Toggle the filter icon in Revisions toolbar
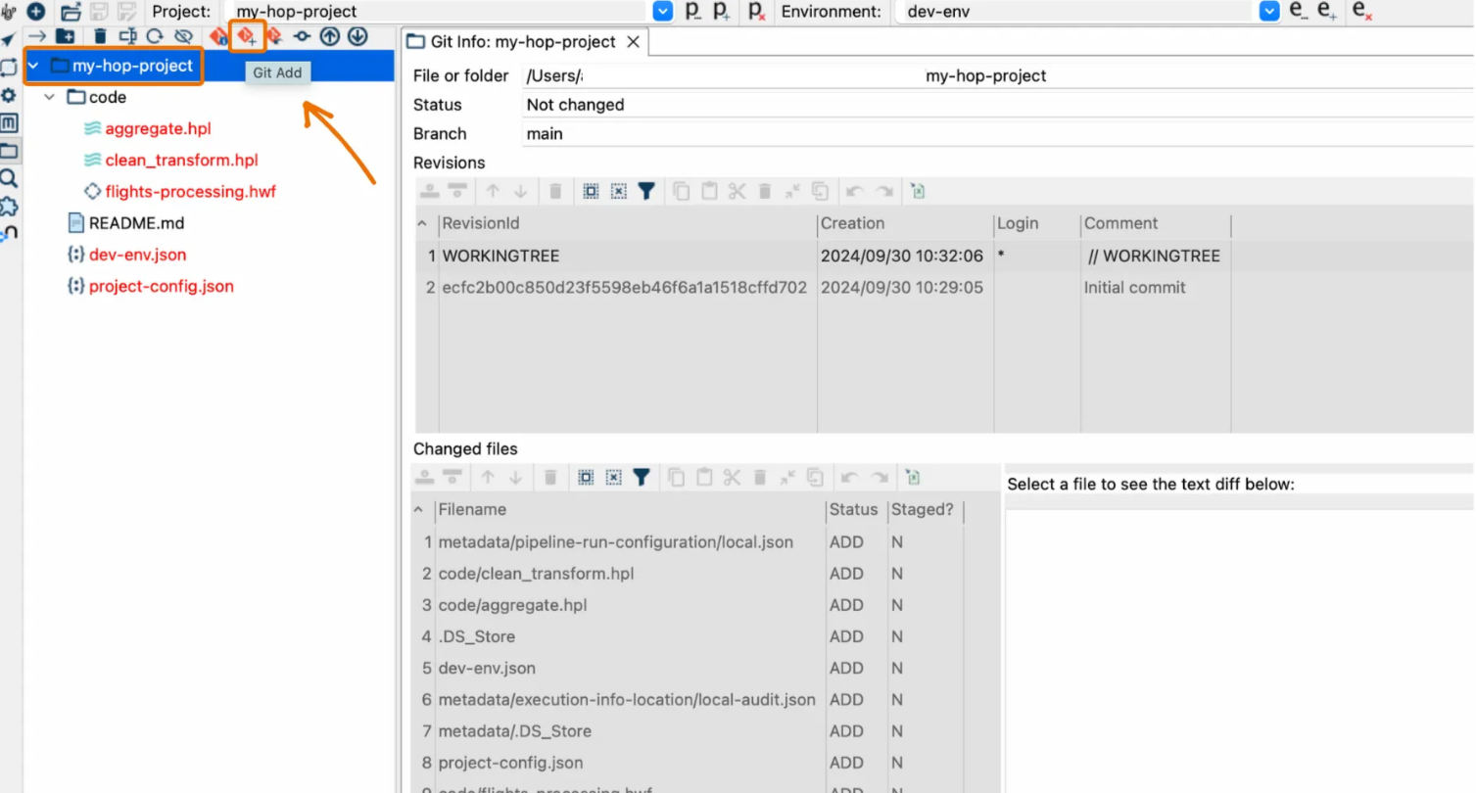Image resolution: width=1476 pixels, height=793 pixels. pos(645,192)
